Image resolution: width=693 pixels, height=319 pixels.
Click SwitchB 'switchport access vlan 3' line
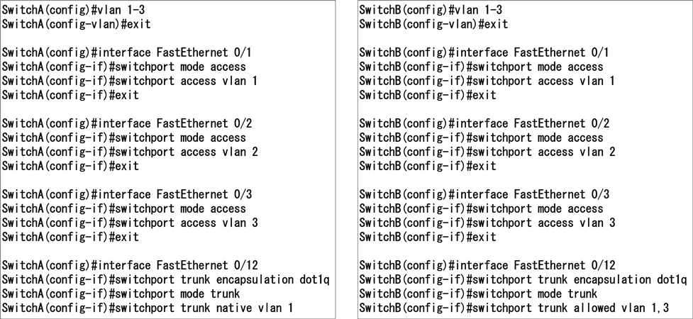coord(486,223)
